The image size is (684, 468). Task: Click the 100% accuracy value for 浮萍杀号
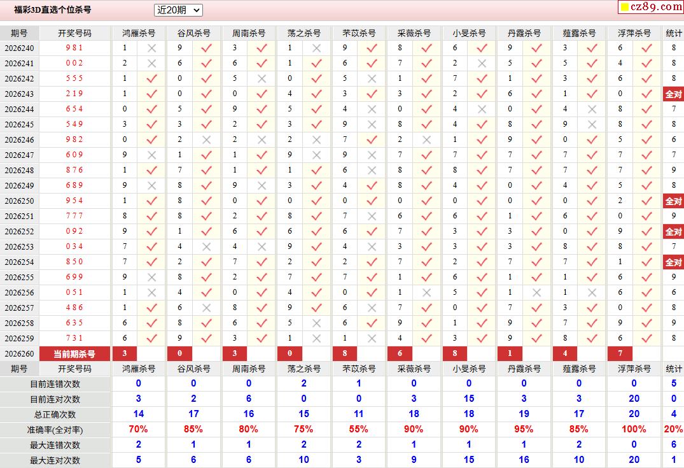[x=634, y=429]
